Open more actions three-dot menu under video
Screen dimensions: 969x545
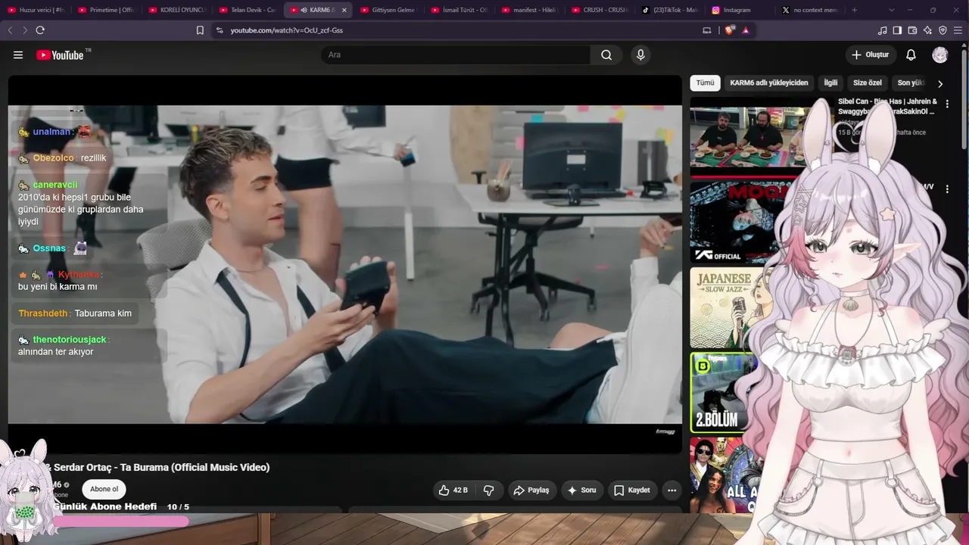[x=671, y=490]
